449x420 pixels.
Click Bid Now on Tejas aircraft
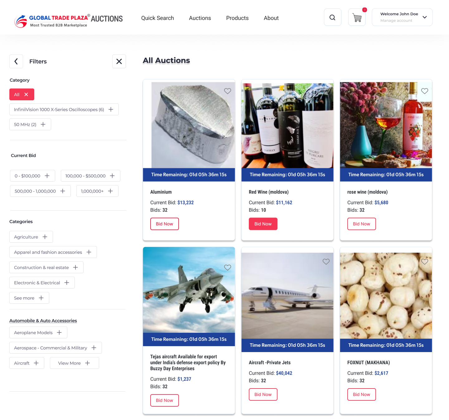(165, 400)
